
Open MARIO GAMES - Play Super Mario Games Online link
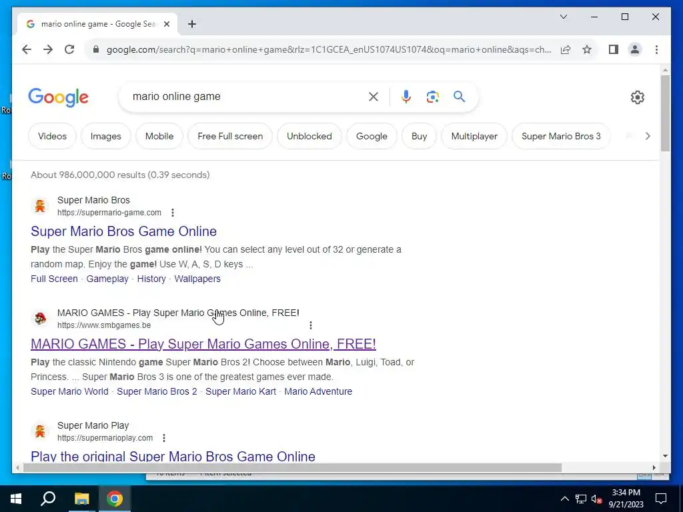click(203, 344)
